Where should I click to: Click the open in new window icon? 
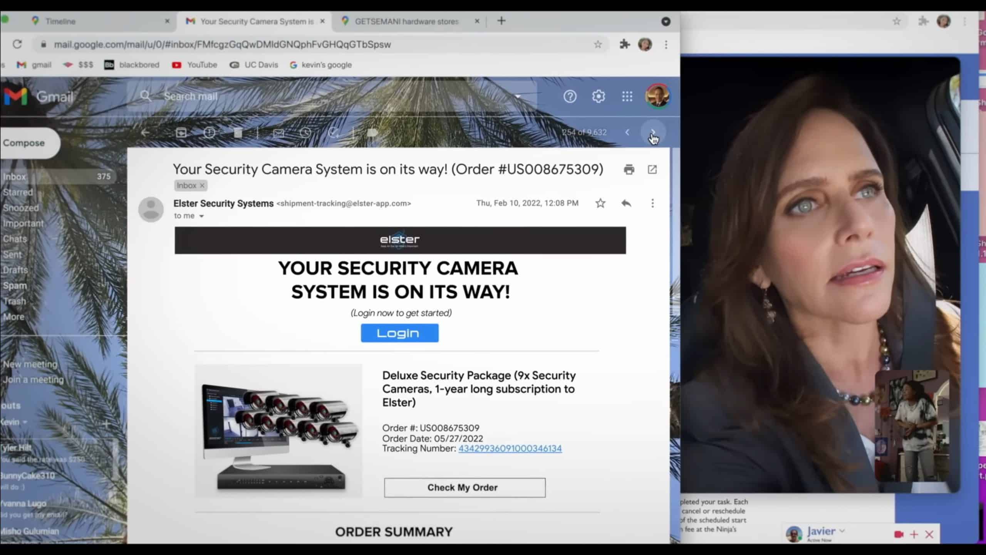tap(652, 170)
